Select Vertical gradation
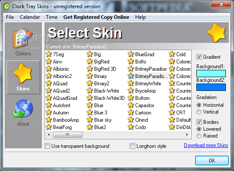Image resolution: width=234 pixels, height=171 pixels. coord(199,112)
